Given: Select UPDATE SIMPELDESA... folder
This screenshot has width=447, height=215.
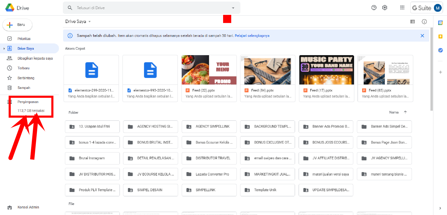Looking at the screenshot, I should tap(326, 190).
